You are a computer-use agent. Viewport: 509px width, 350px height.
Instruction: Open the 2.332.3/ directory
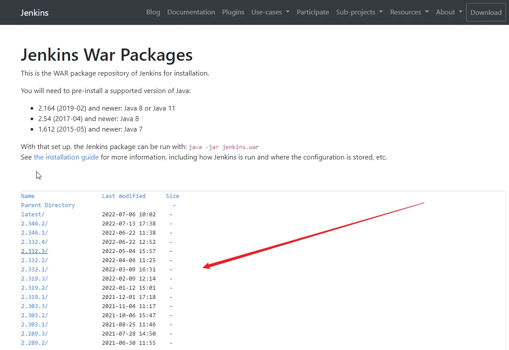click(35, 251)
